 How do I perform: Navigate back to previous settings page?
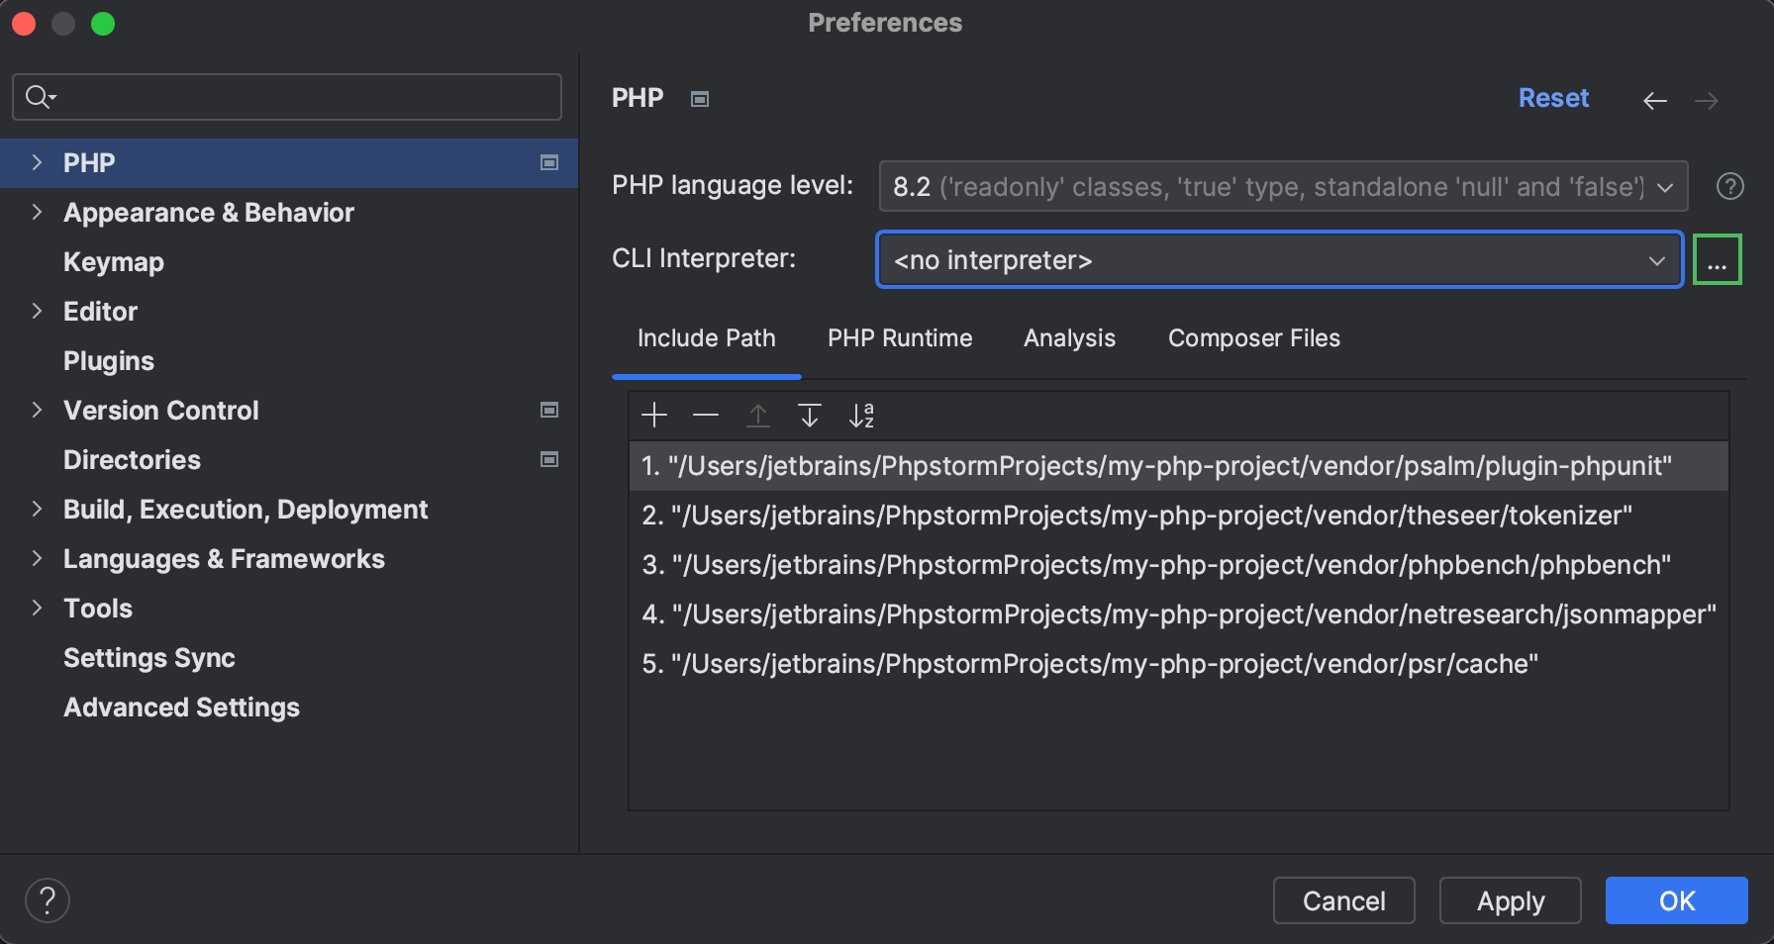point(1654,100)
